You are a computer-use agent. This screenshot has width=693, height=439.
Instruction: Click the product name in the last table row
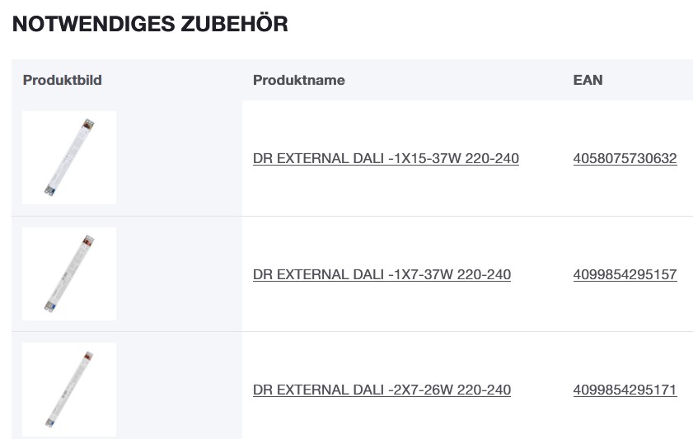382,390
